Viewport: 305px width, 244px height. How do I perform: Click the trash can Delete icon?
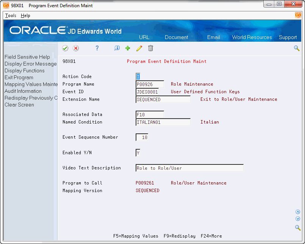coord(150,48)
